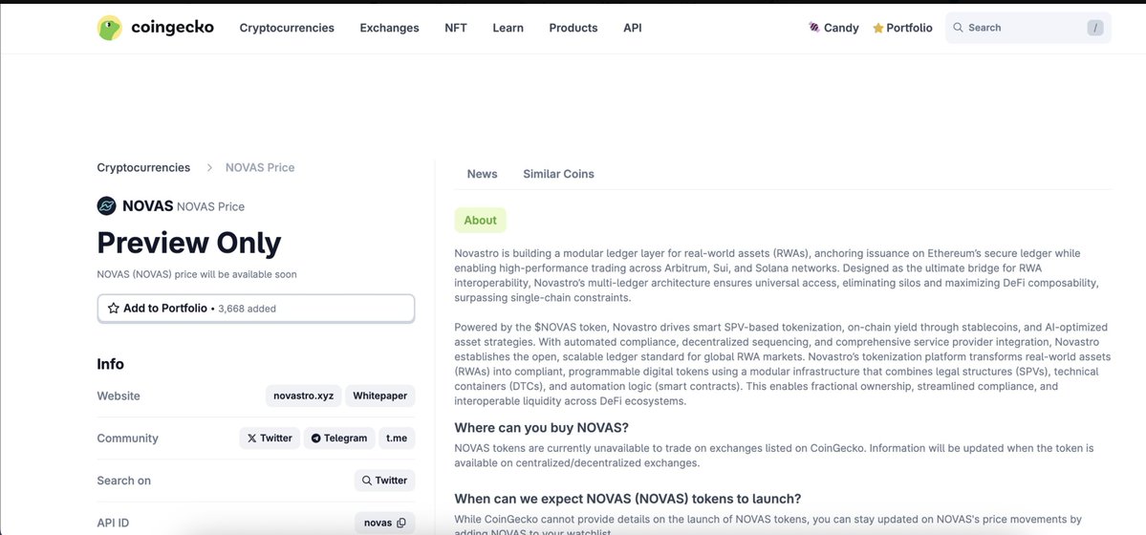The width and height of the screenshot is (1146, 535).
Task: Click the X logo on Twitter community chip
Action: 252,439
